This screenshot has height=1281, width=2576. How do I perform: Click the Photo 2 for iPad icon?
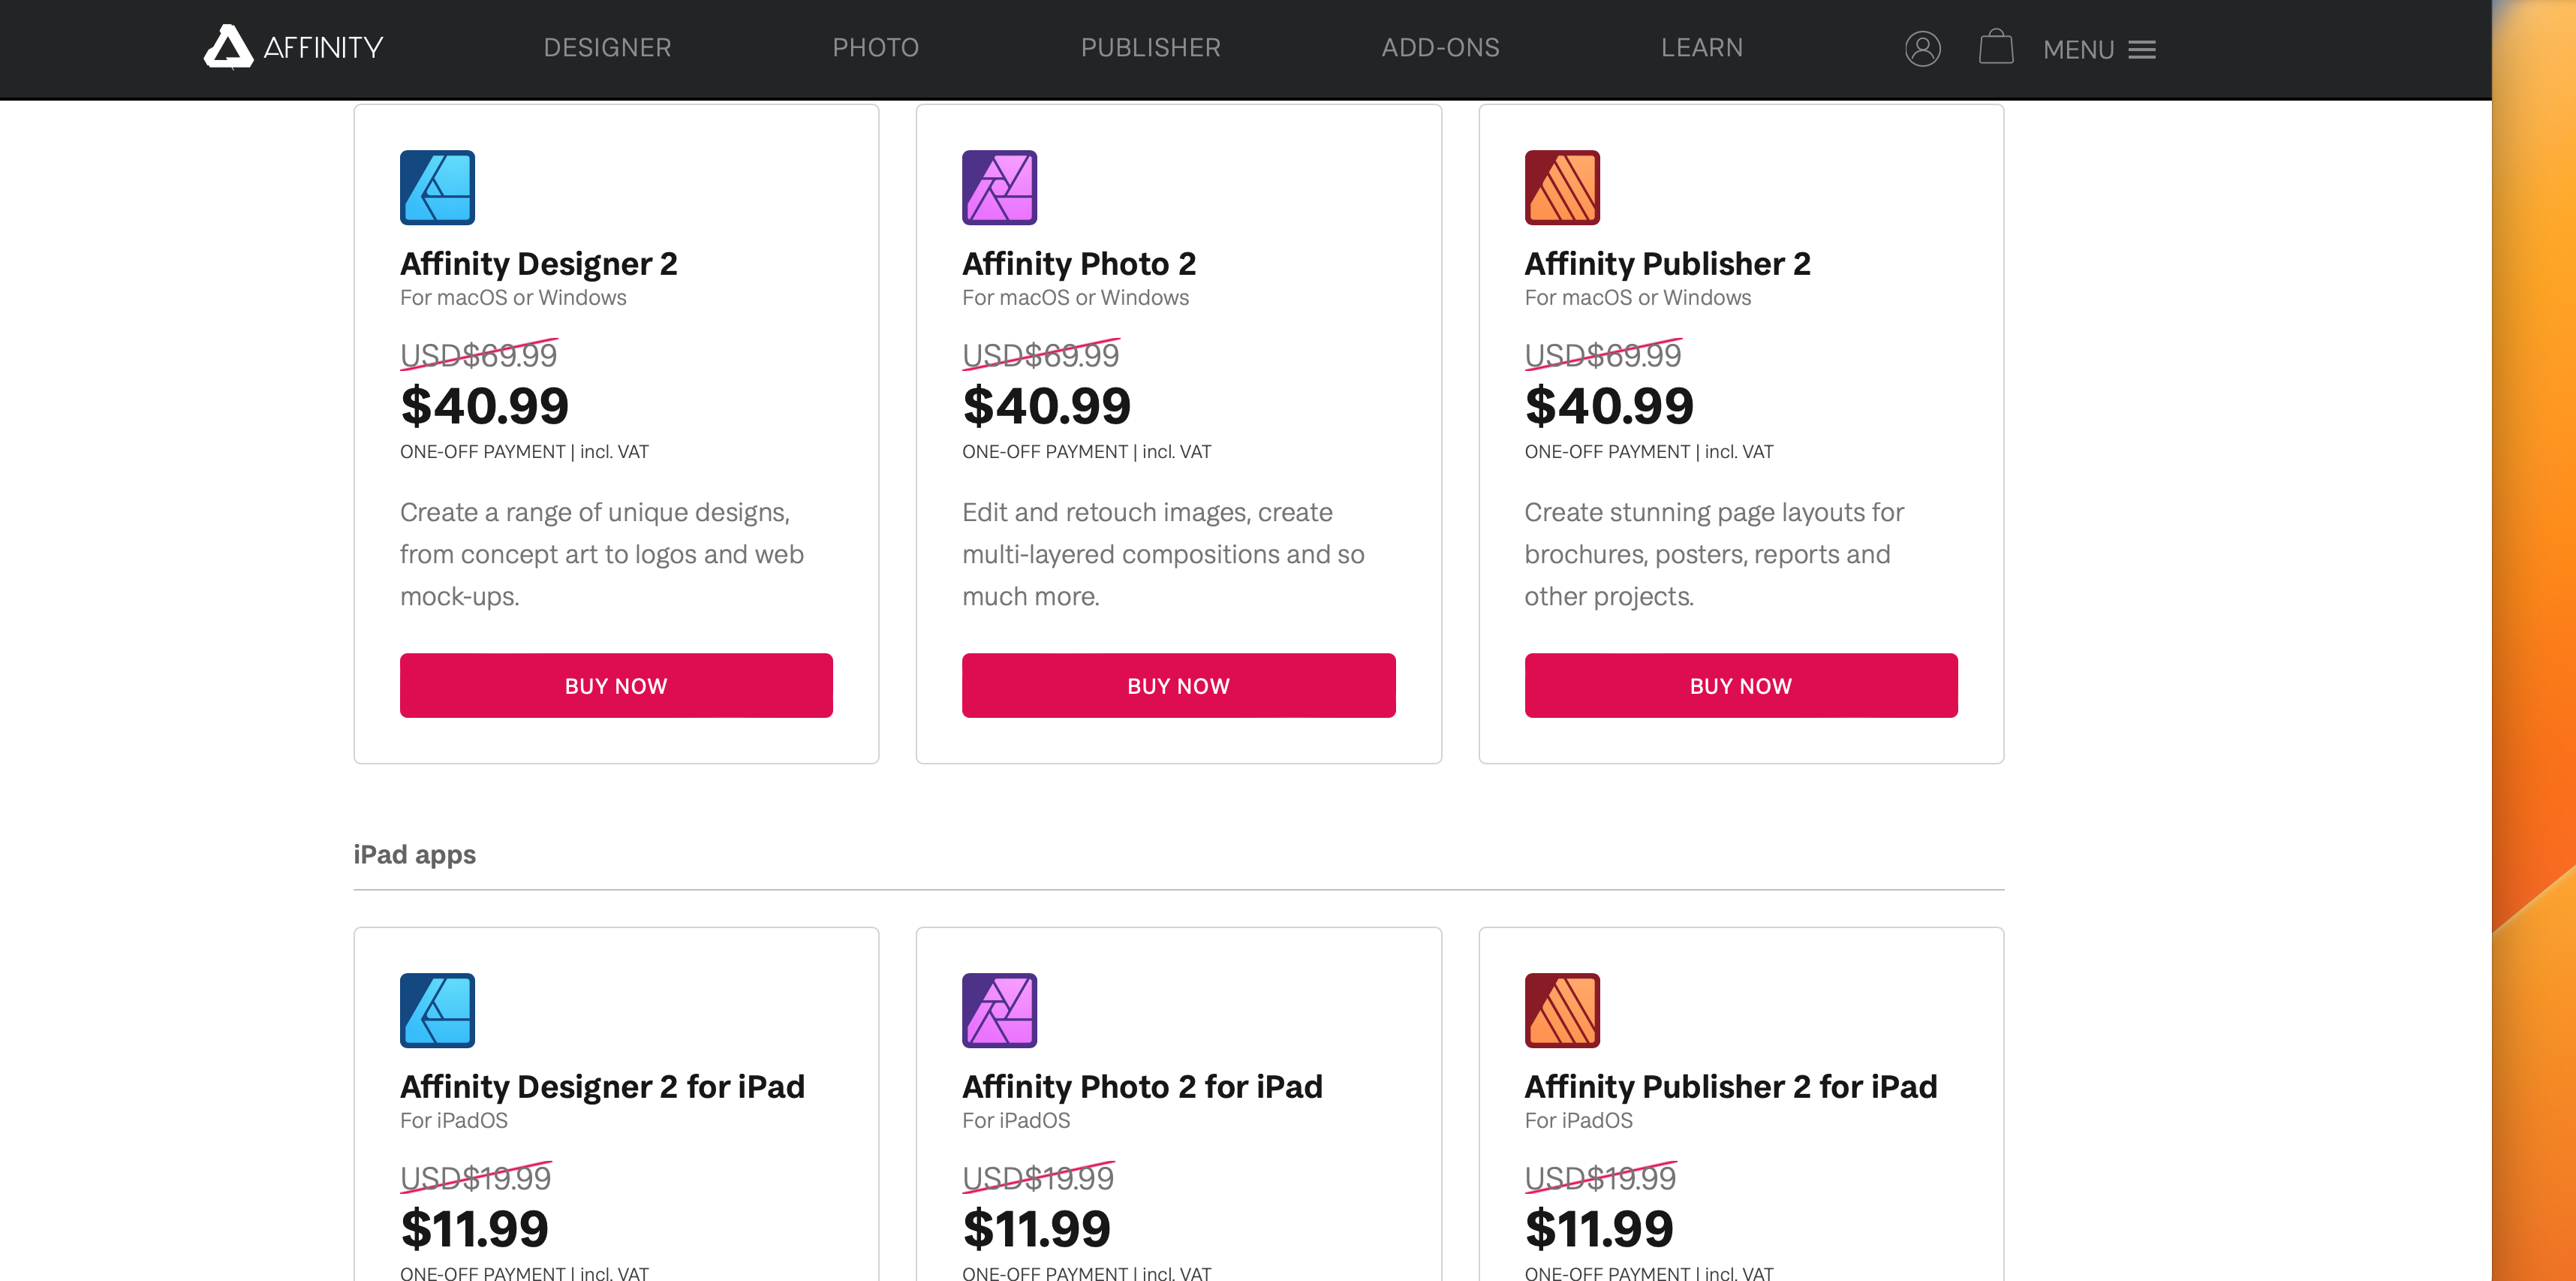999,1010
